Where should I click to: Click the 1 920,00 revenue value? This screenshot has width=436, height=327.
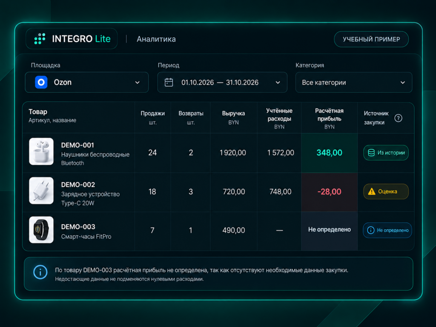coord(233,153)
